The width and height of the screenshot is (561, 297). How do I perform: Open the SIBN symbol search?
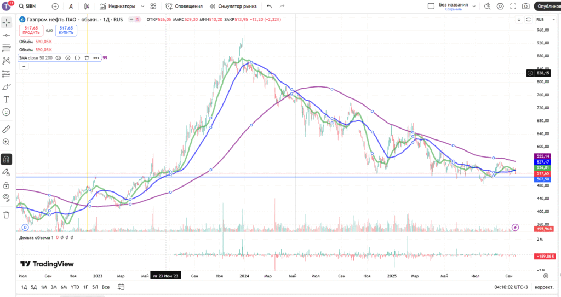click(x=27, y=6)
